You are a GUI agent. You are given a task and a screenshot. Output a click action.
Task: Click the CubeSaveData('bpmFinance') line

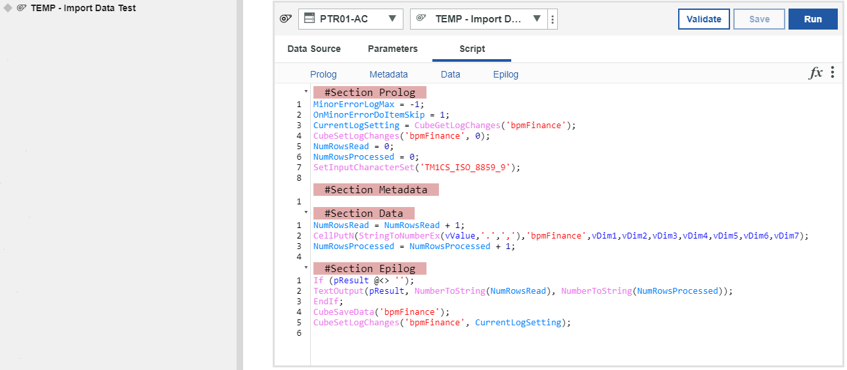381,312
